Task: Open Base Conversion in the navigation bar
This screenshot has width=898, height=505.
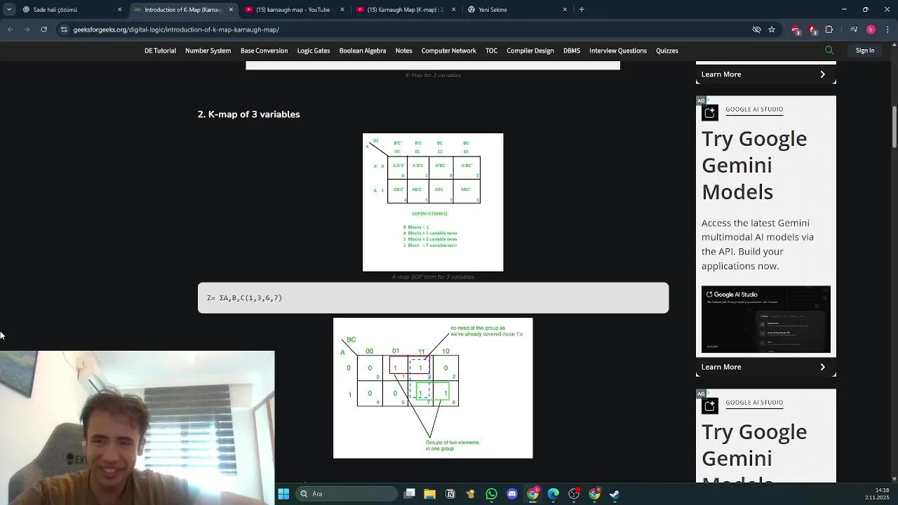Action: point(264,50)
